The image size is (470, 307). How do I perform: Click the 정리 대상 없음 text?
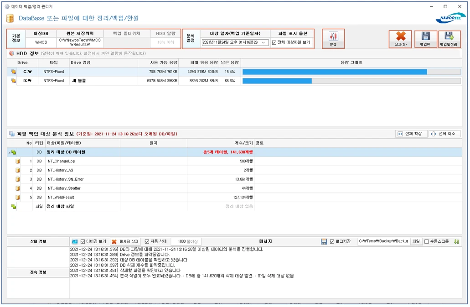[x=239, y=207]
